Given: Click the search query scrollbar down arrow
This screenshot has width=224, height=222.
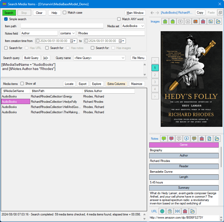Looking at the screenshot, I should coord(145,75).
